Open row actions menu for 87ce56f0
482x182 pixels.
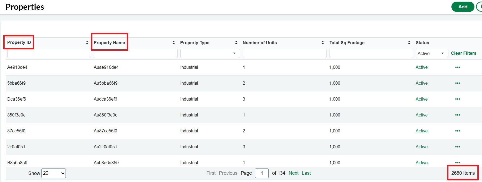[457, 131]
